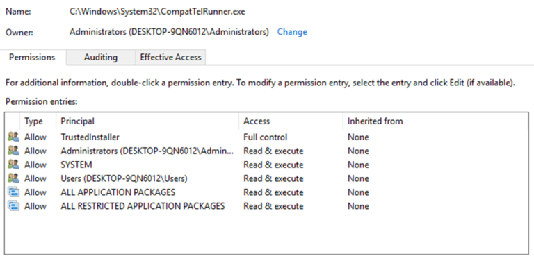Select the Administrators principal row text
Viewport: 534px width, 261px height.
pos(147,151)
